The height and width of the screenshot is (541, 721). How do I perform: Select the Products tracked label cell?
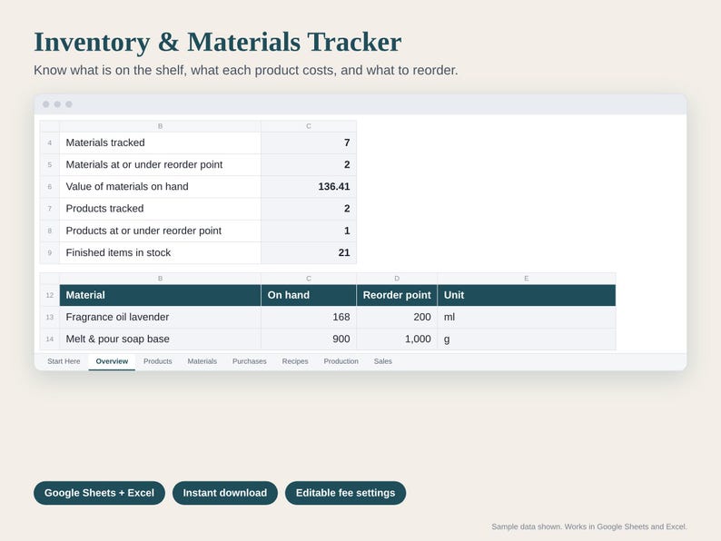point(160,209)
